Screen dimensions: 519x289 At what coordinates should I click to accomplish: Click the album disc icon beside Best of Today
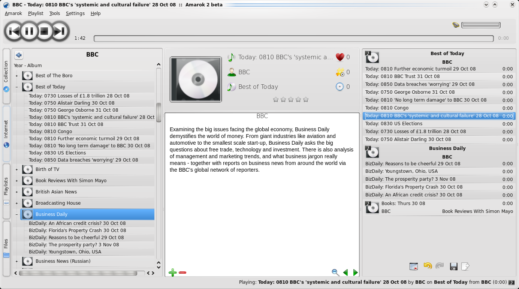(232, 87)
